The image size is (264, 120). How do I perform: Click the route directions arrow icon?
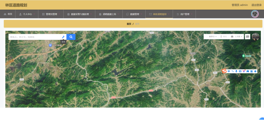(63, 37)
